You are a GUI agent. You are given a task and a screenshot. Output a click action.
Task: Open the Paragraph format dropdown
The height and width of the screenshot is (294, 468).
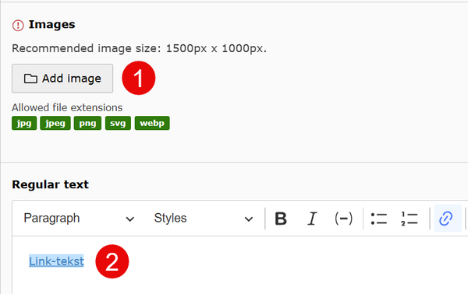[79, 219]
